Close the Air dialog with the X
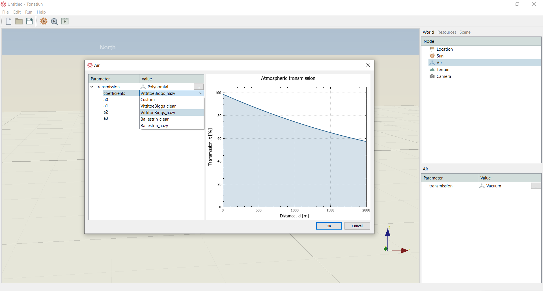The image size is (543, 291). click(368, 65)
